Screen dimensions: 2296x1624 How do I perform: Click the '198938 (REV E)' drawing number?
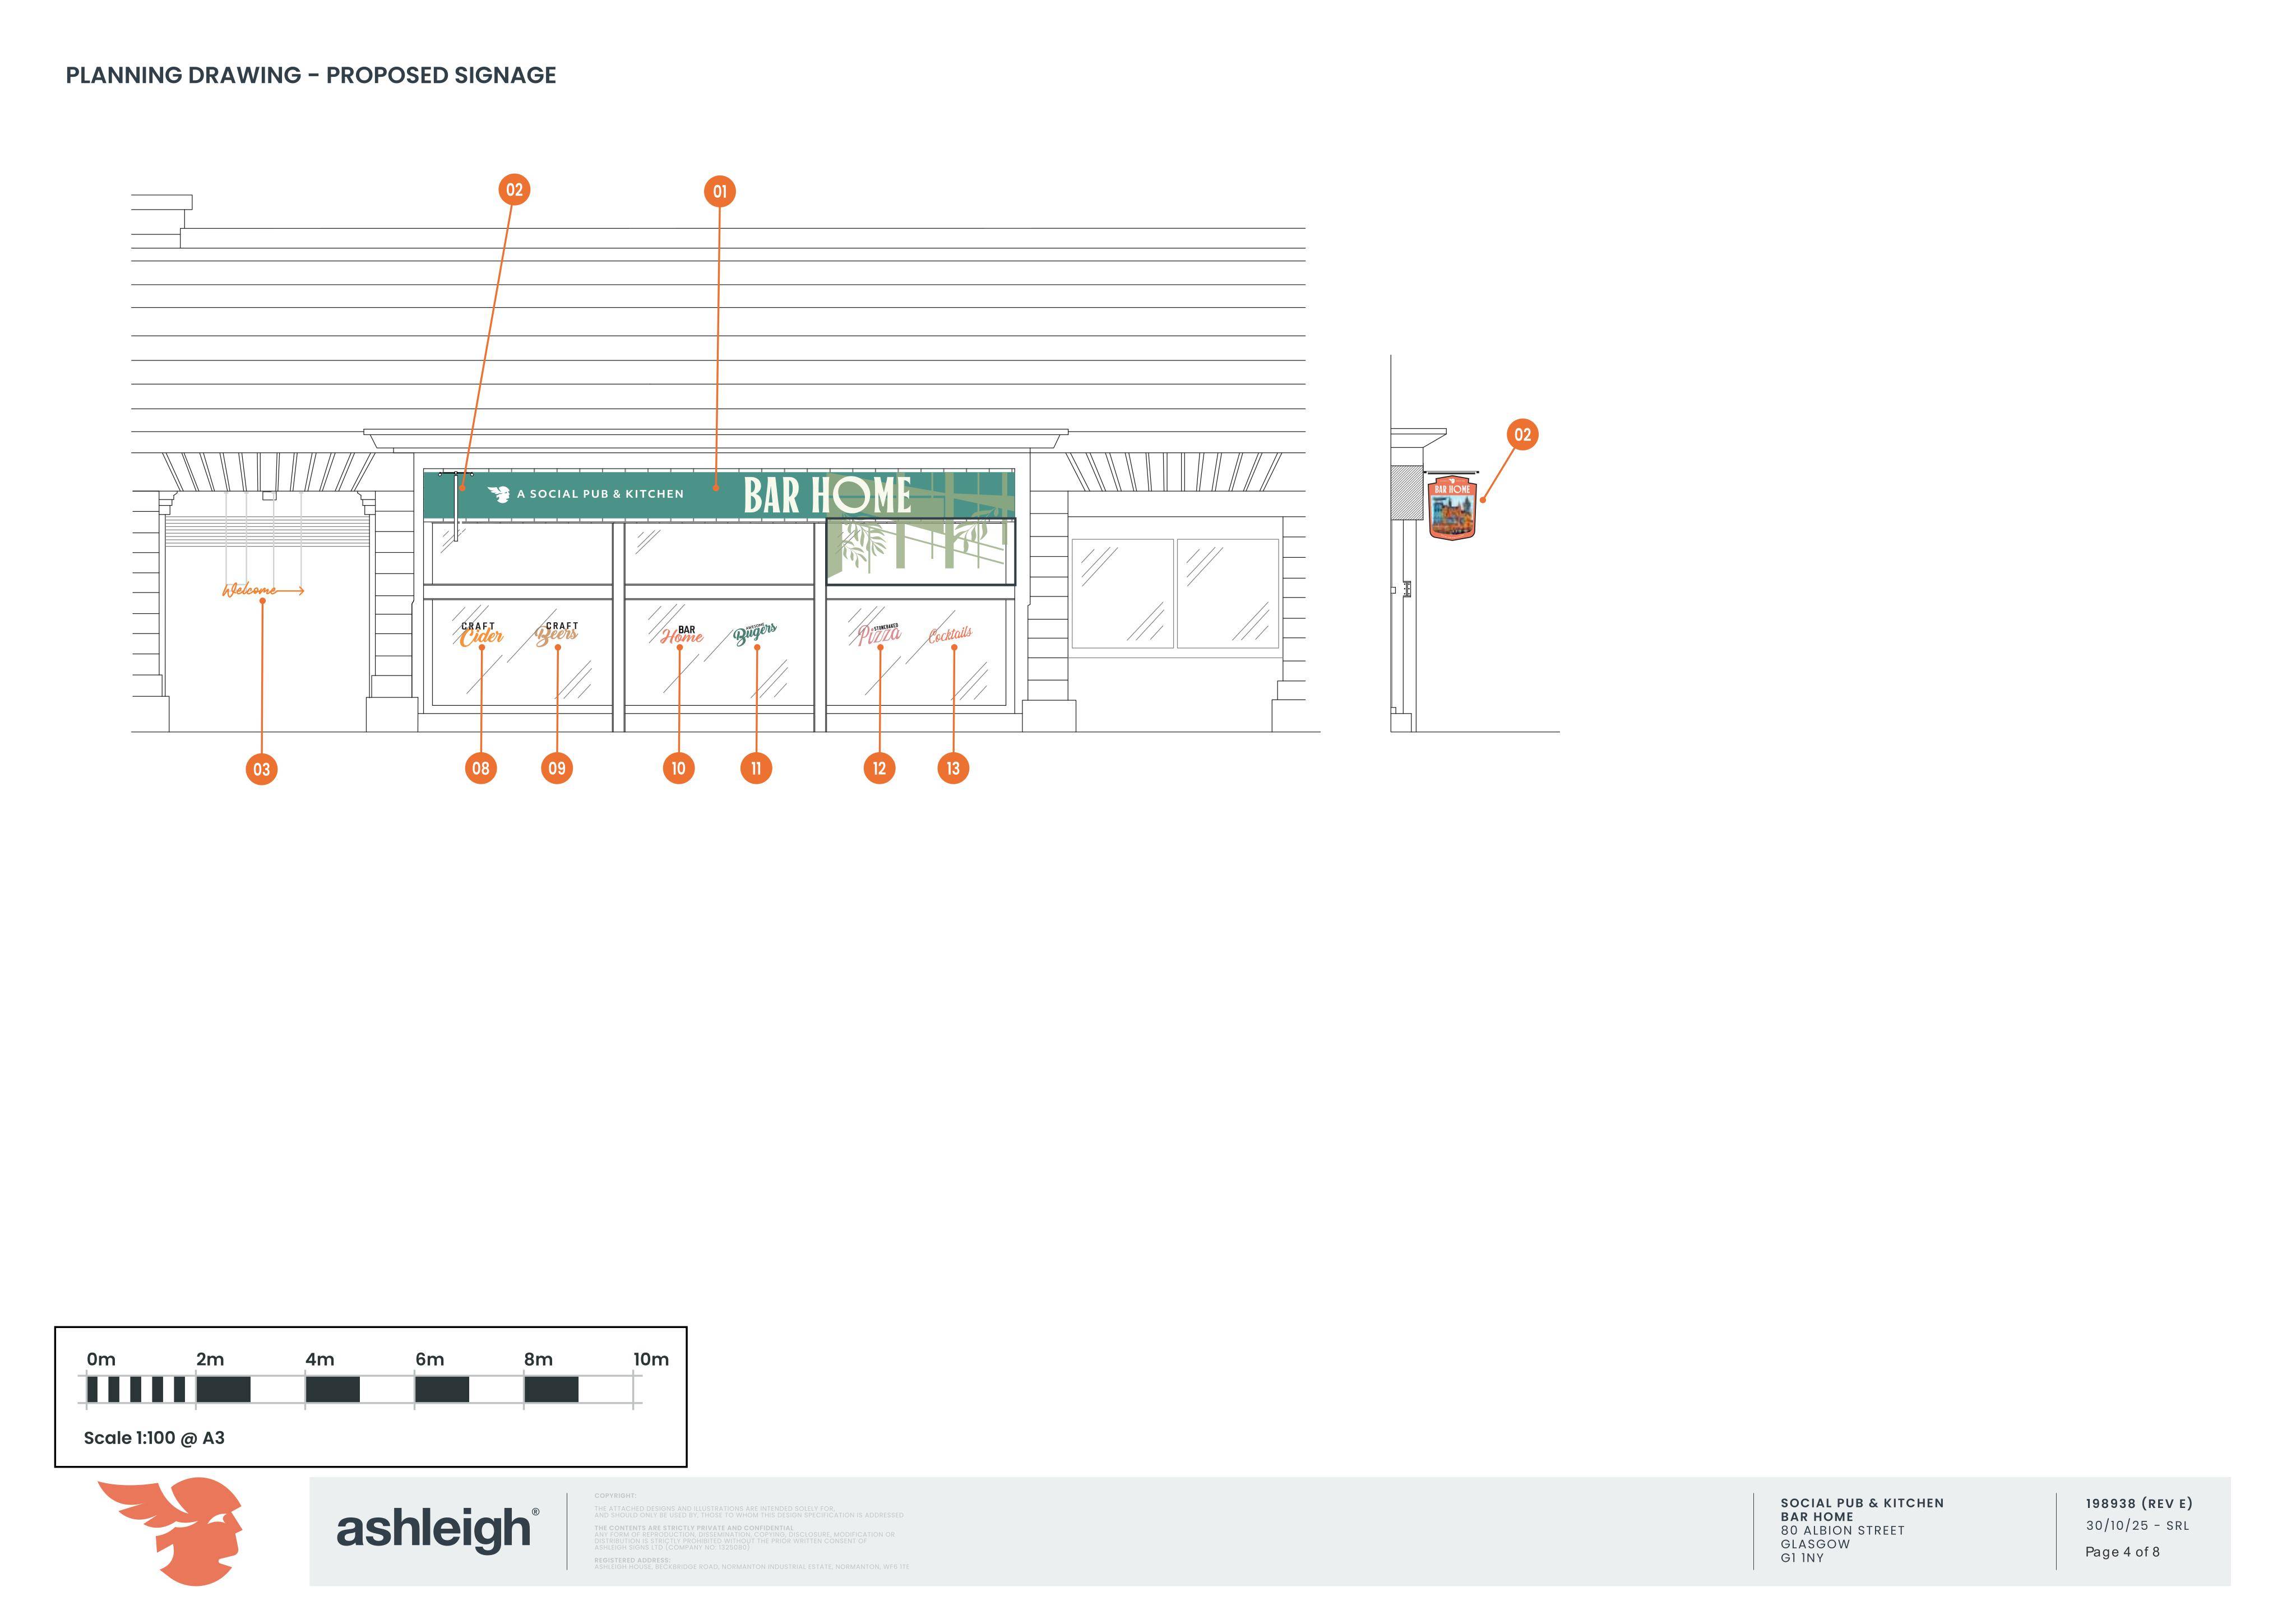[2139, 1503]
